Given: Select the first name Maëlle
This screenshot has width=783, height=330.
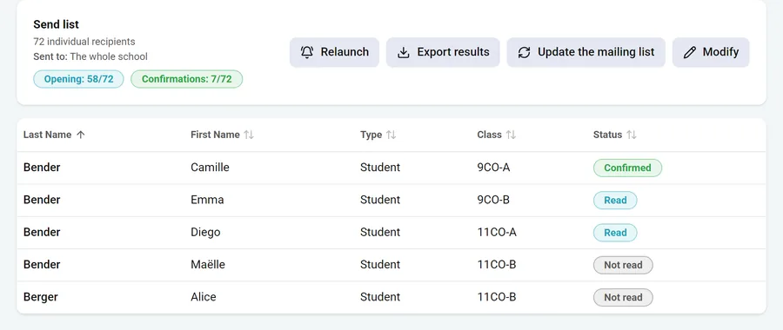Looking at the screenshot, I should [208, 265].
